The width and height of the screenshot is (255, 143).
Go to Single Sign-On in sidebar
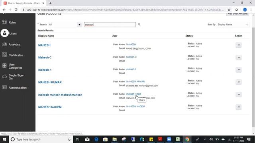pyautogui.click(x=16, y=77)
